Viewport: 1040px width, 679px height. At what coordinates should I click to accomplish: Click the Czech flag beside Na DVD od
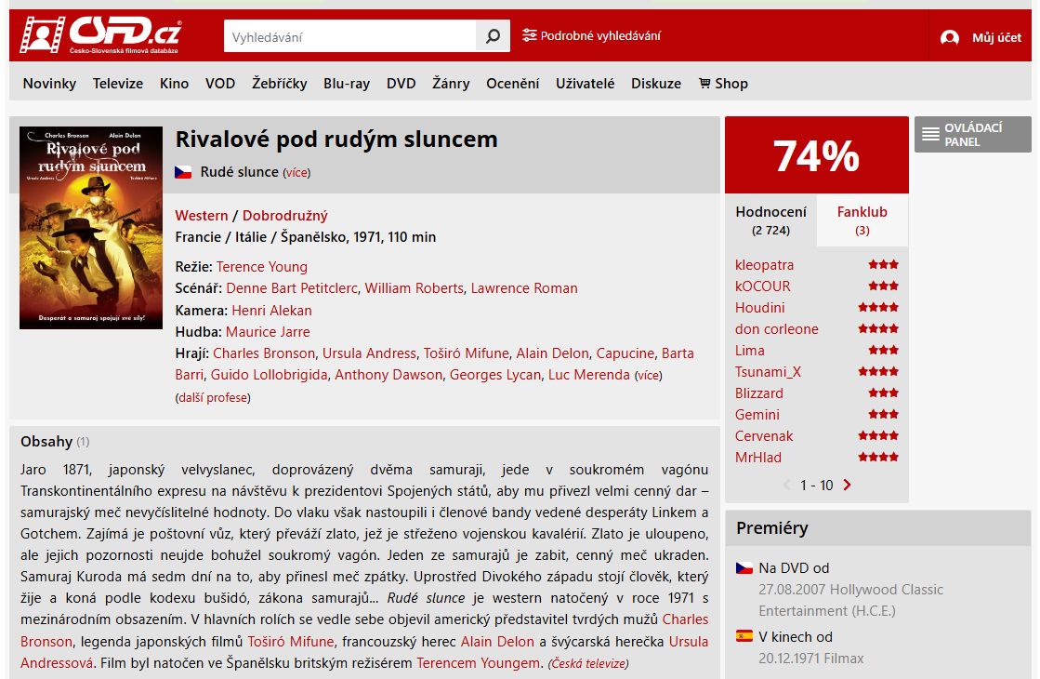[744, 568]
